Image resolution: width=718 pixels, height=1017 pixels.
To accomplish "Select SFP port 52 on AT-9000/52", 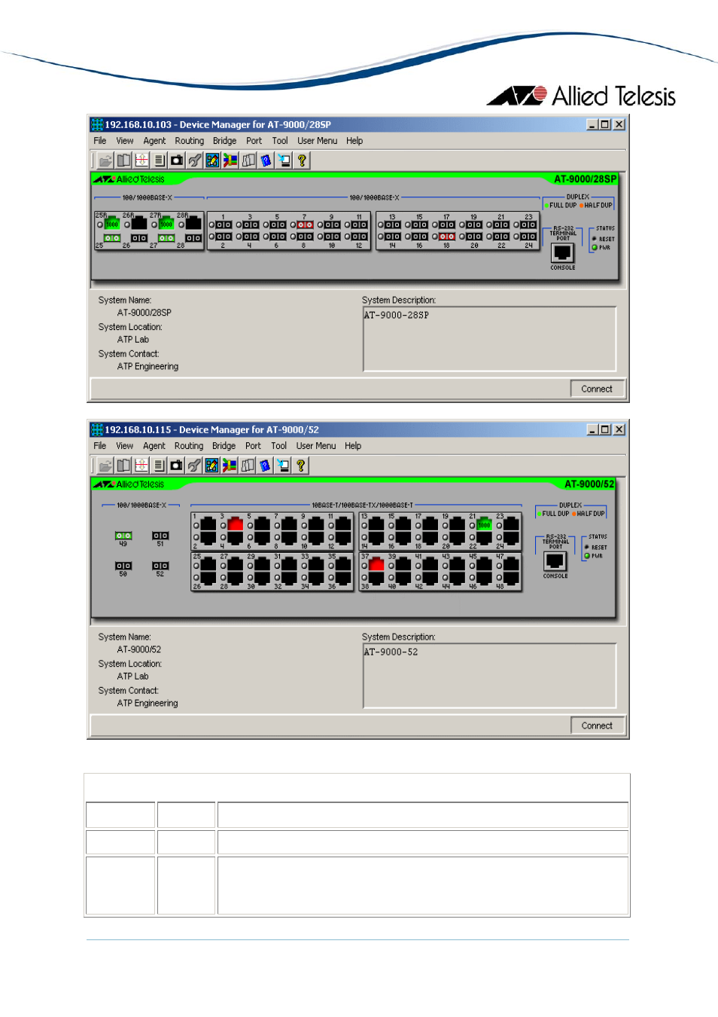I will 160,566.
